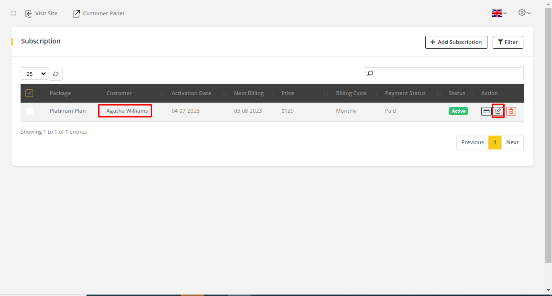Change the 25 entries per page dropdown
Screen dimensions: 552x296
34,74
